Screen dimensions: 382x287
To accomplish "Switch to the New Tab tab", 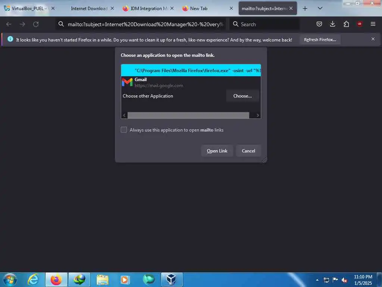I will click(208, 9).
